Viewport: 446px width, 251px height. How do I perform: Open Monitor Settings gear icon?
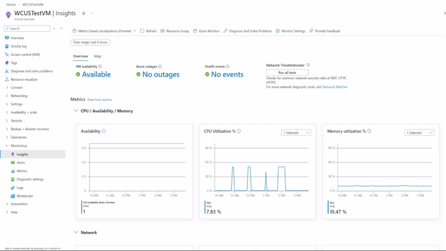(278, 31)
